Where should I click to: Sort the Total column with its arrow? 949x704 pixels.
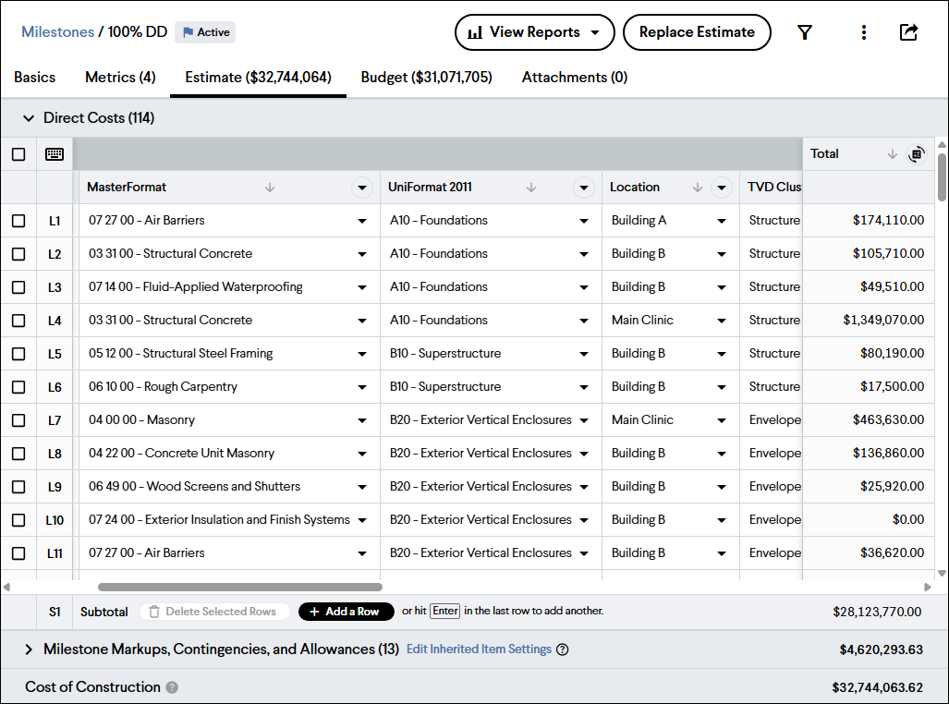(x=892, y=154)
